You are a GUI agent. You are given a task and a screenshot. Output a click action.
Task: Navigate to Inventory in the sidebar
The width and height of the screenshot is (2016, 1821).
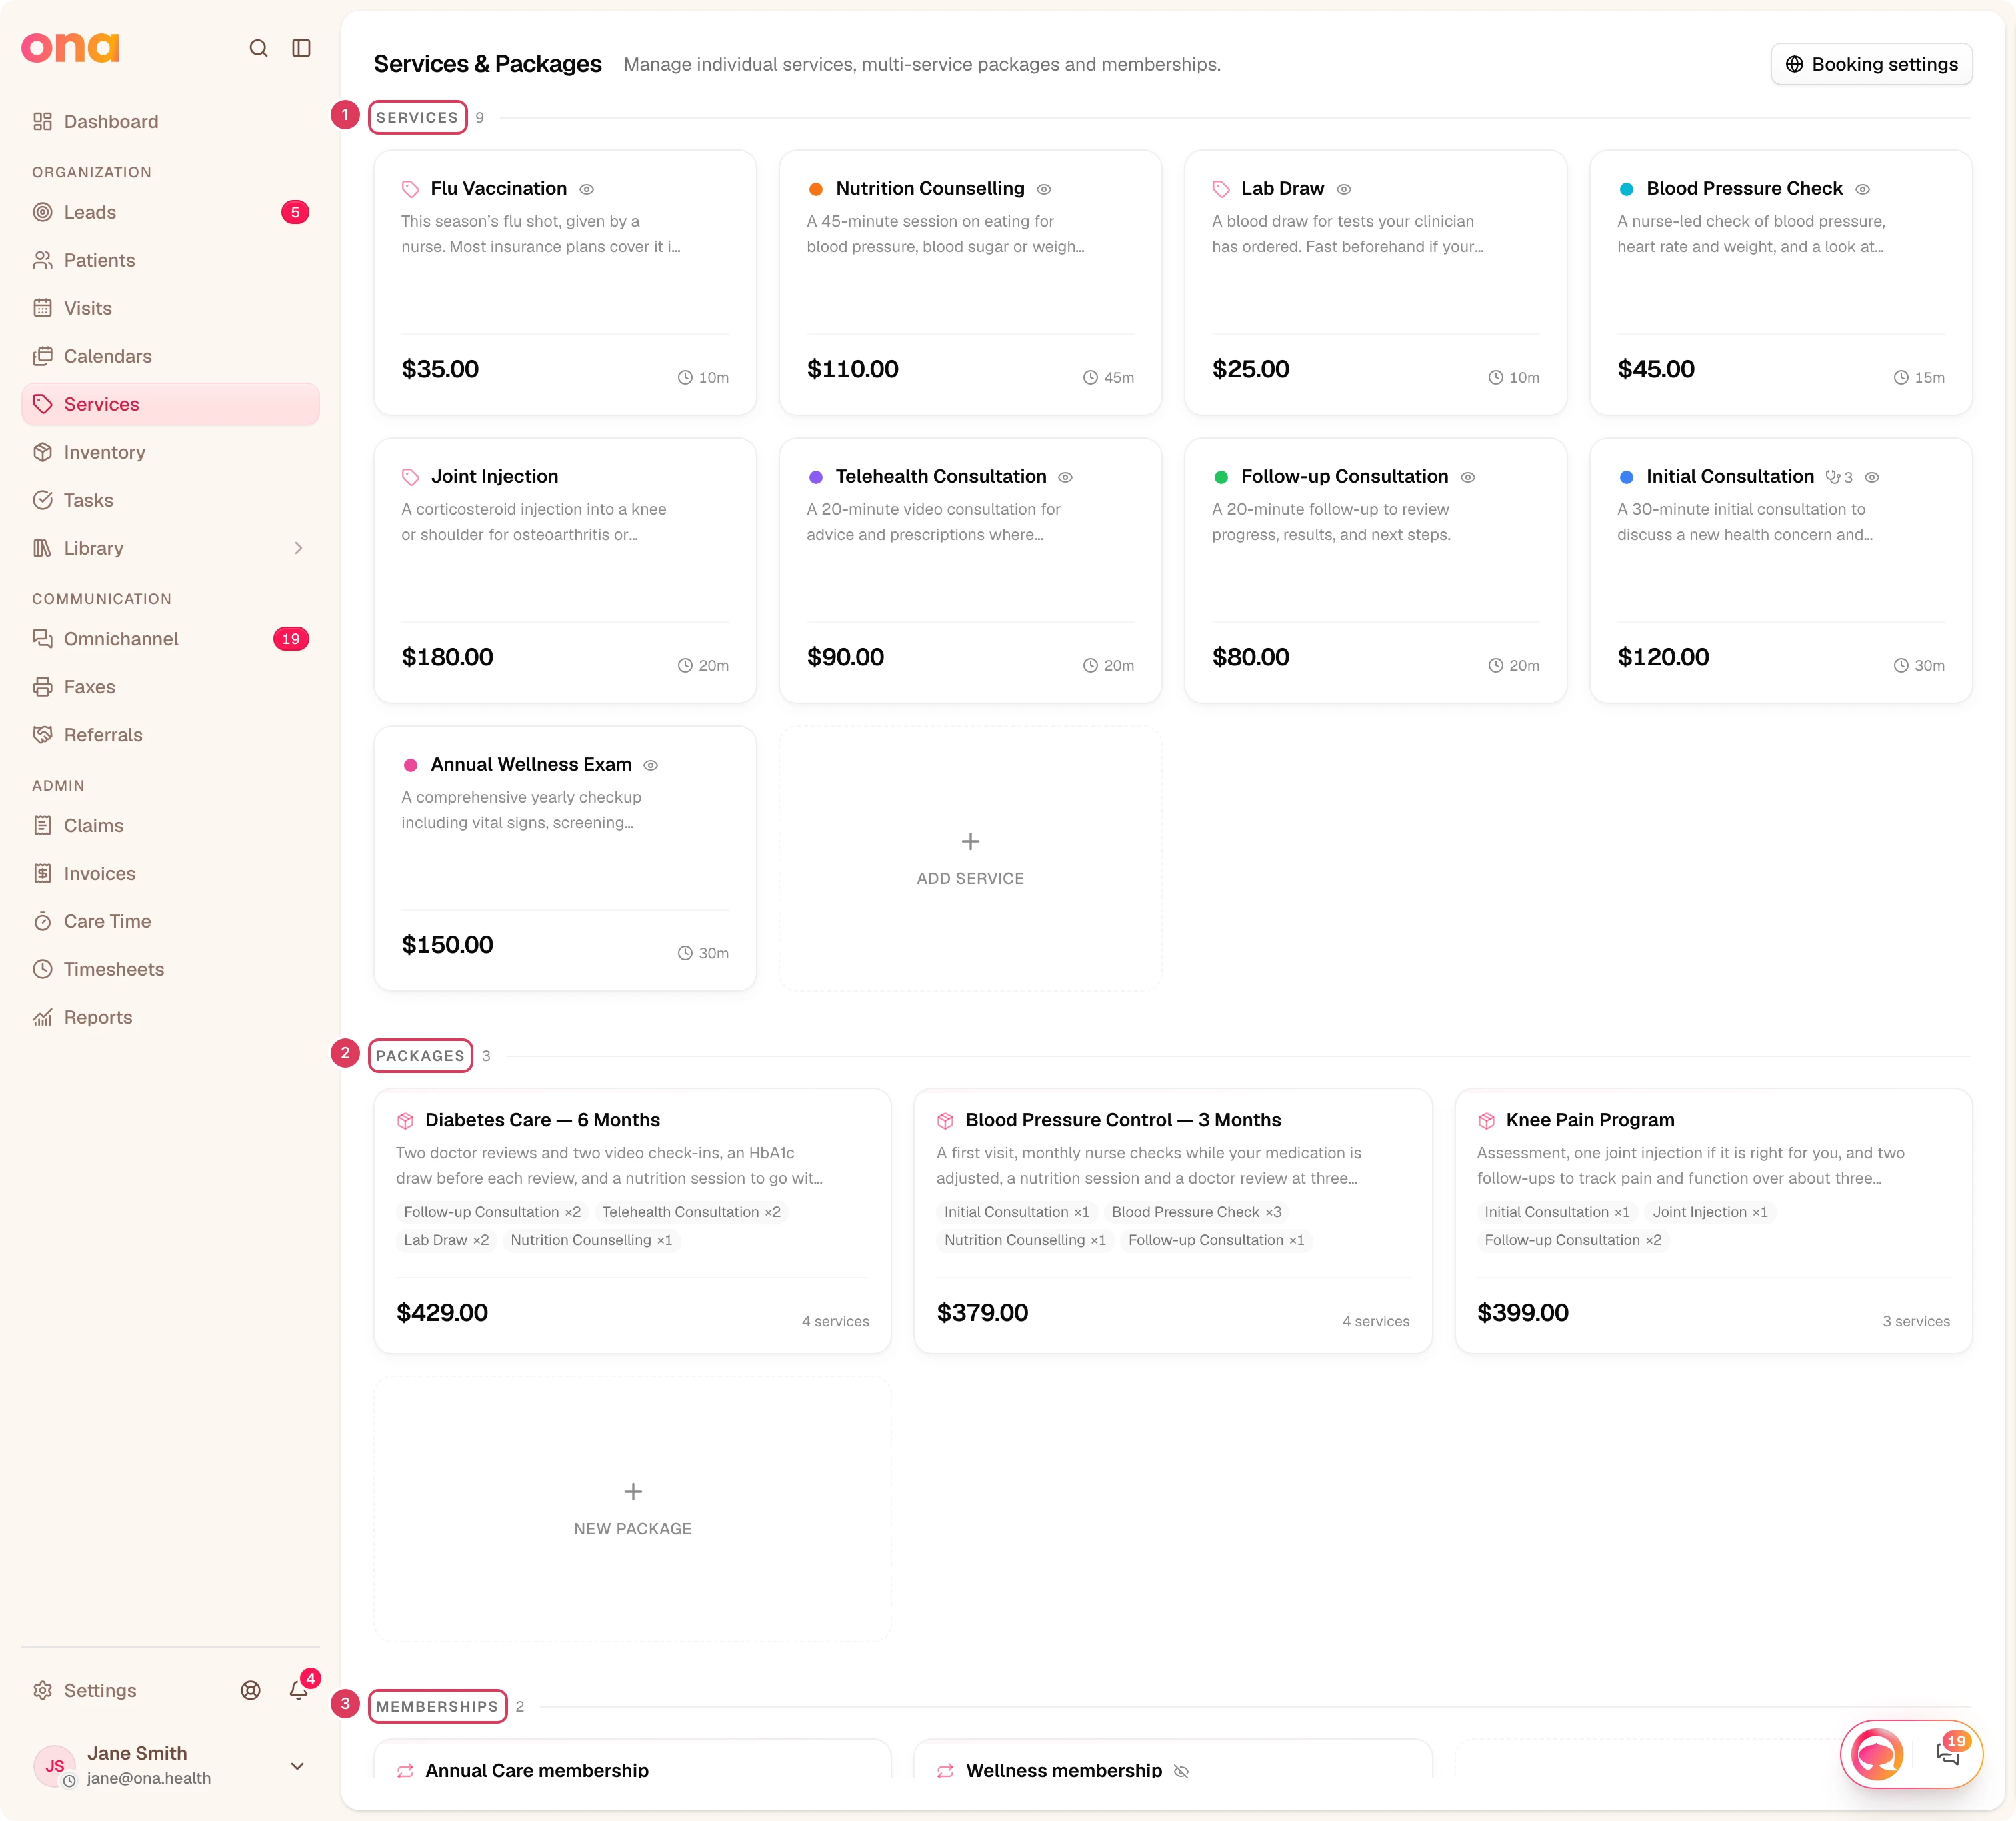pos(170,452)
